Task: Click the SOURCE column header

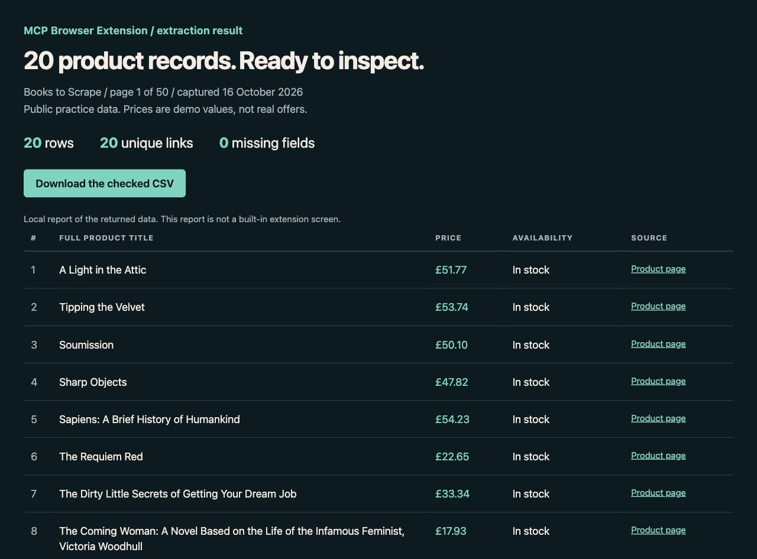Action: click(x=649, y=238)
